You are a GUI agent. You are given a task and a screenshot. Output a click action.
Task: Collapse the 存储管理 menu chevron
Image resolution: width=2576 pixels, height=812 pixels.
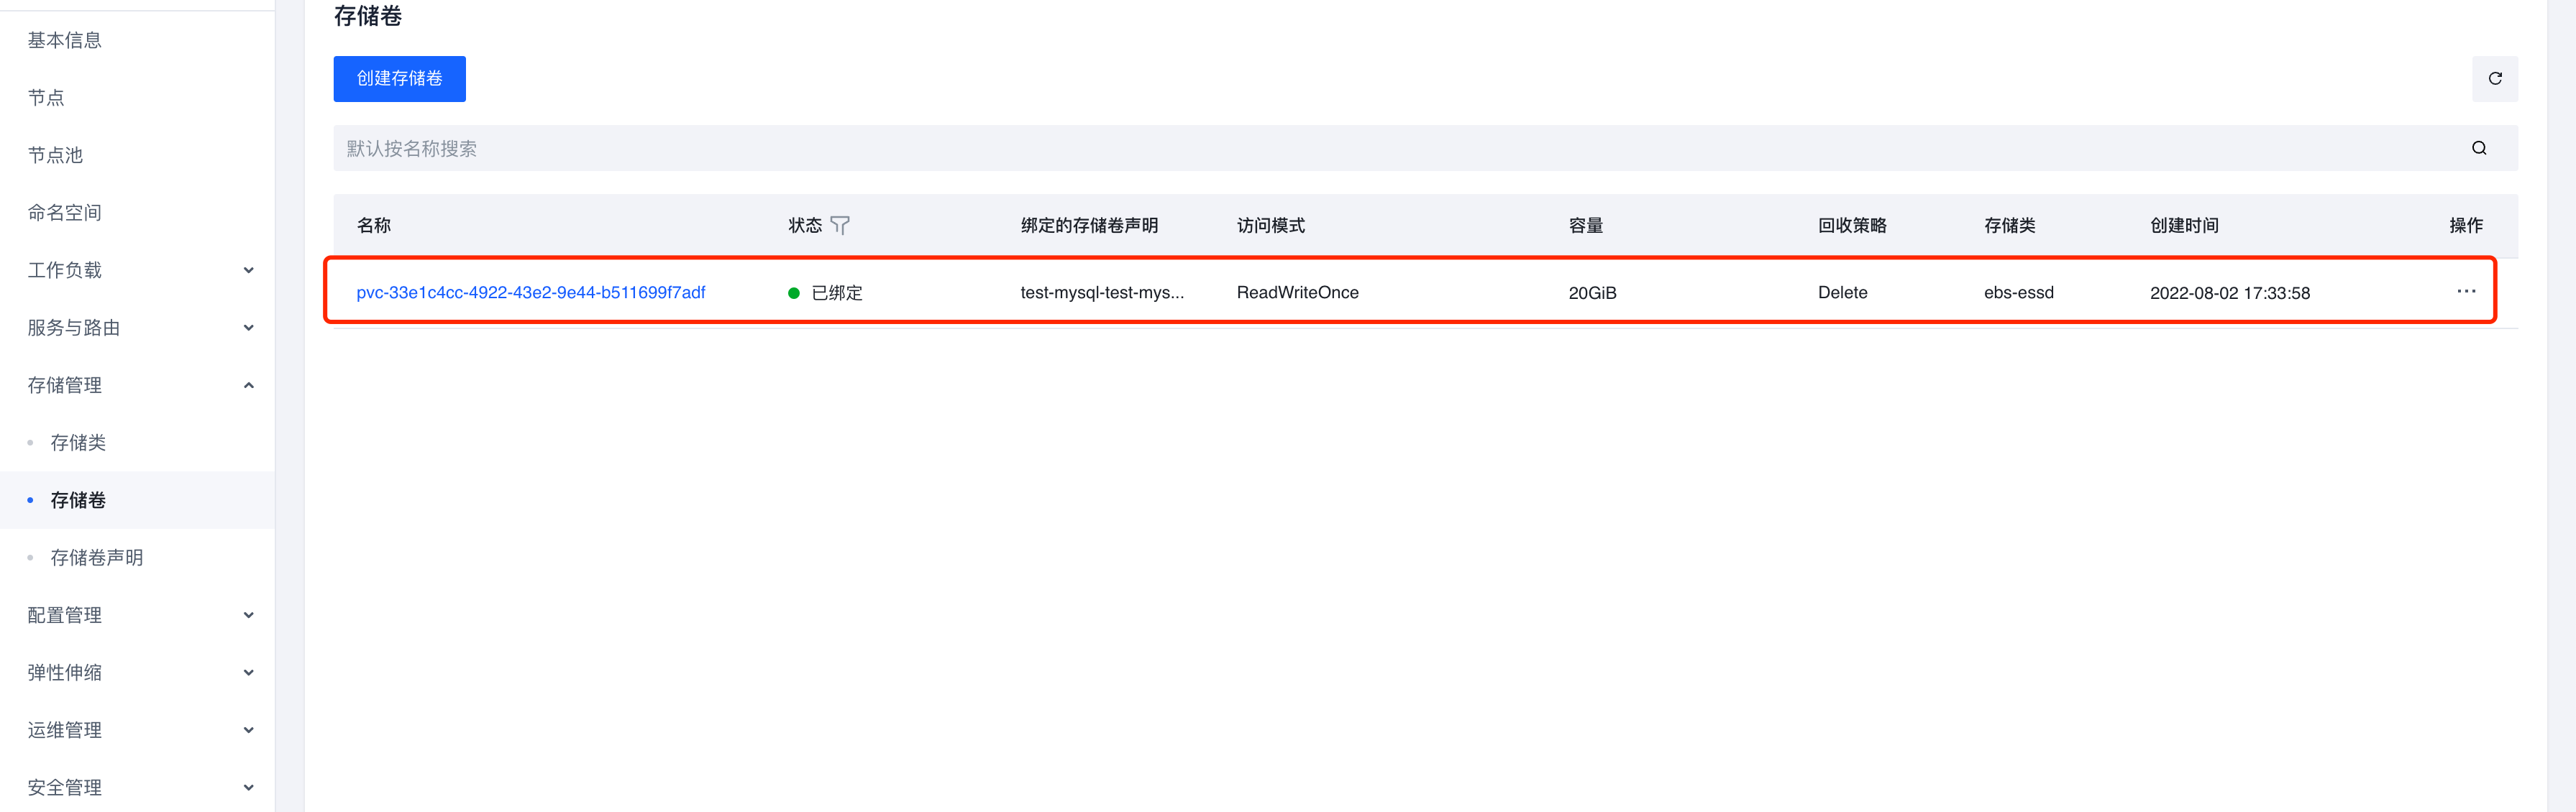(249, 386)
